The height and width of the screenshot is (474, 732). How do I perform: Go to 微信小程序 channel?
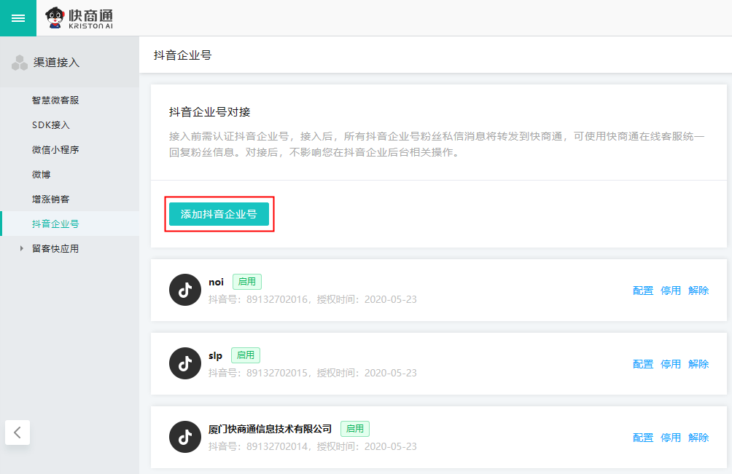55,150
